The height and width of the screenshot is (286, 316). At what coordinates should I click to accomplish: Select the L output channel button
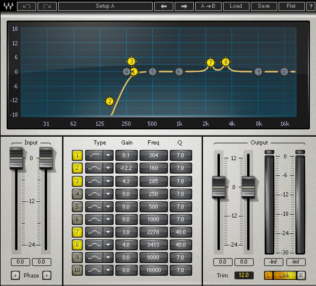[269, 275]
